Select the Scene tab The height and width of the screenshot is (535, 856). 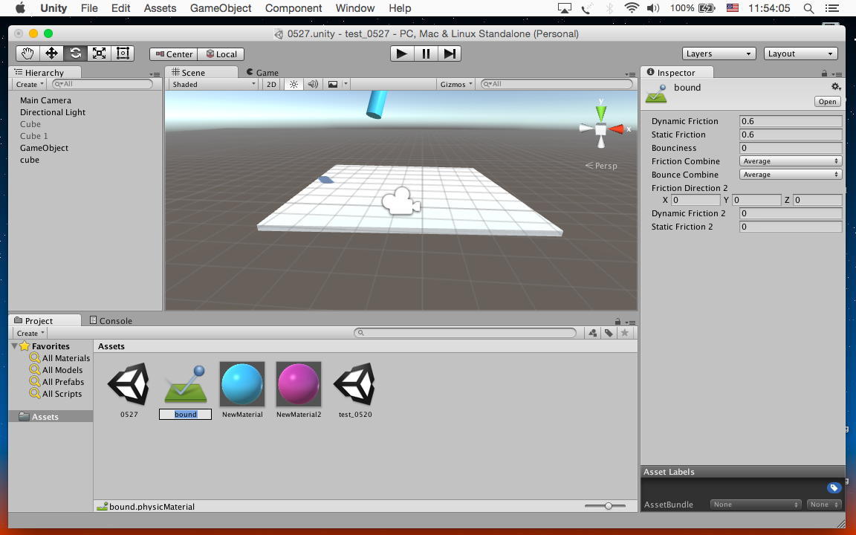pyautogui.click(x=201, y=73)
